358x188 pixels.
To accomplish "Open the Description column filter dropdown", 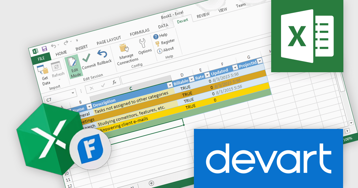I will point(170,85).
